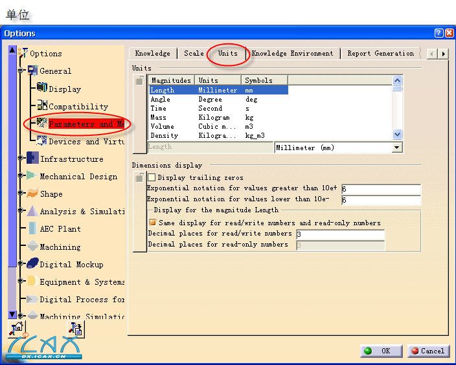
Task: Enable Display trailing zeros checkbox
Action: [x=152, y=177]
